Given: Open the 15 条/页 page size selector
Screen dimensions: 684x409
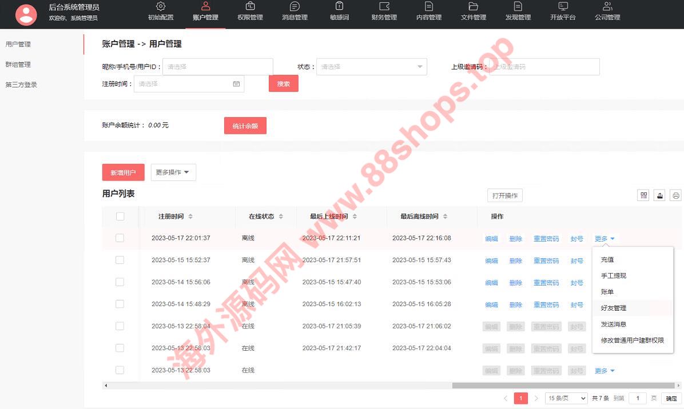Looking at the screenshot, I should click(x=566, y=398).
